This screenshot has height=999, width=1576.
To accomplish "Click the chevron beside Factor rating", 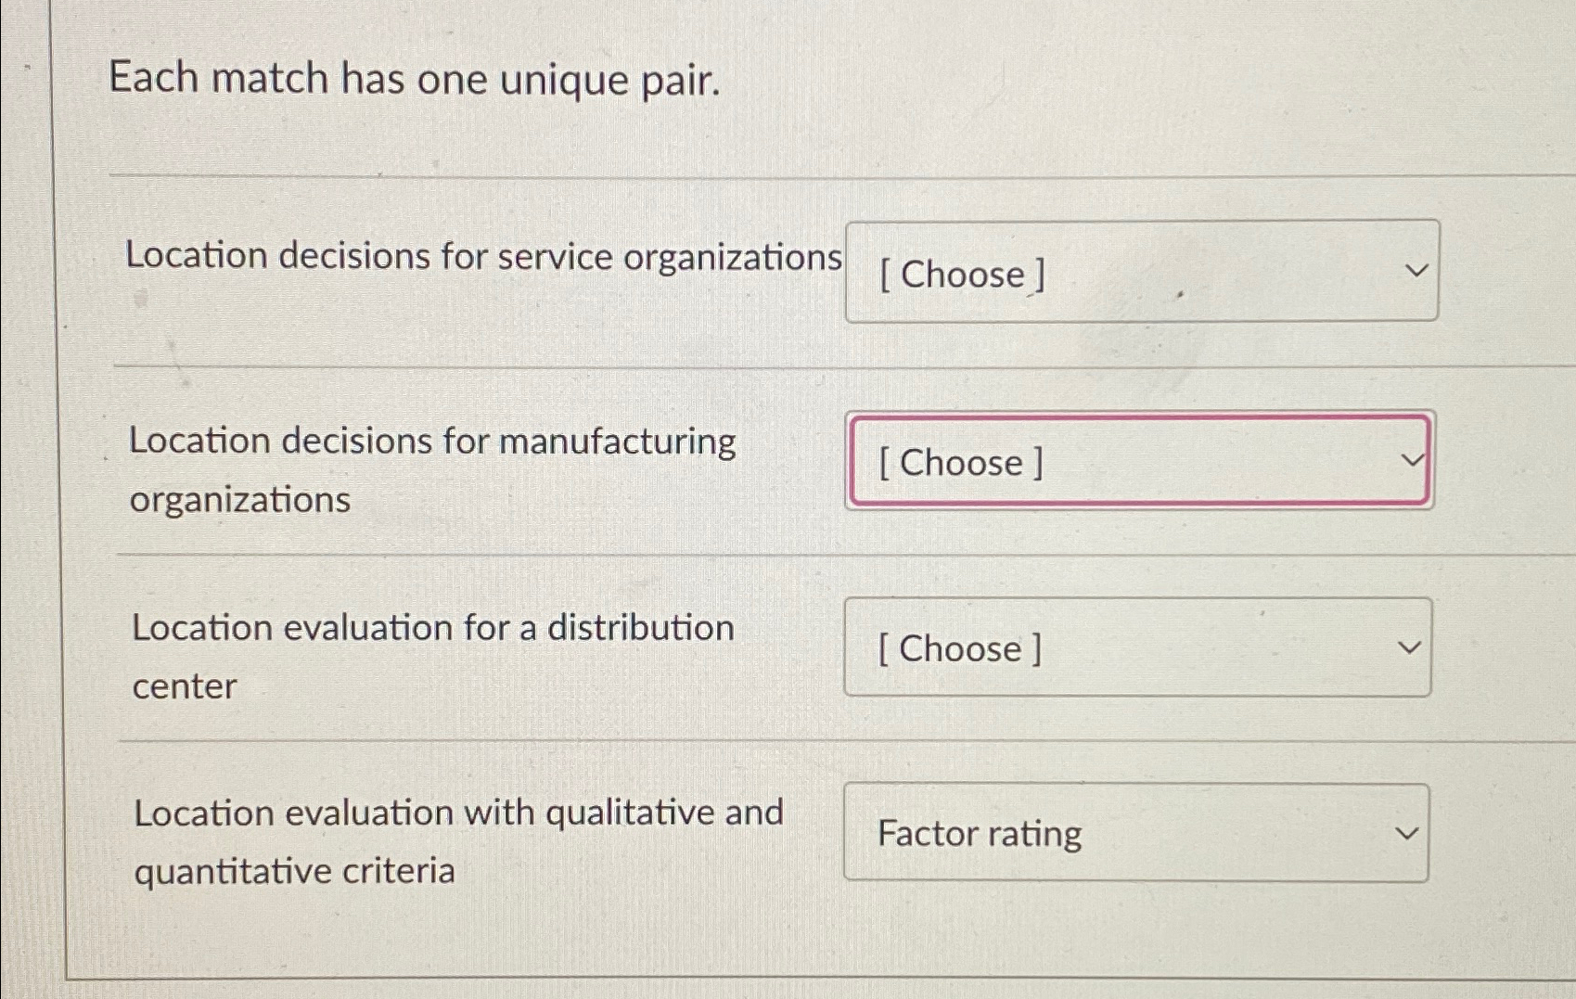I will (1407, 832).
